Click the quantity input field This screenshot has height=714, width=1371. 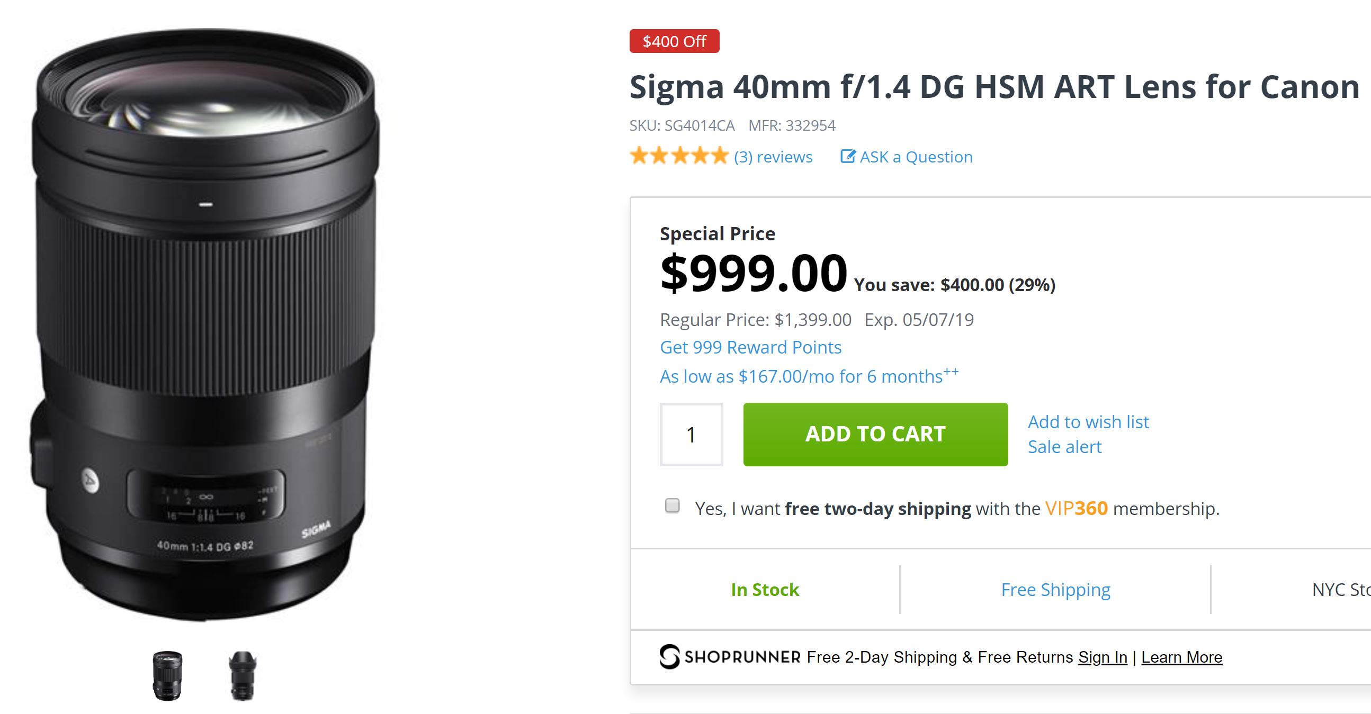coord(691,434)
